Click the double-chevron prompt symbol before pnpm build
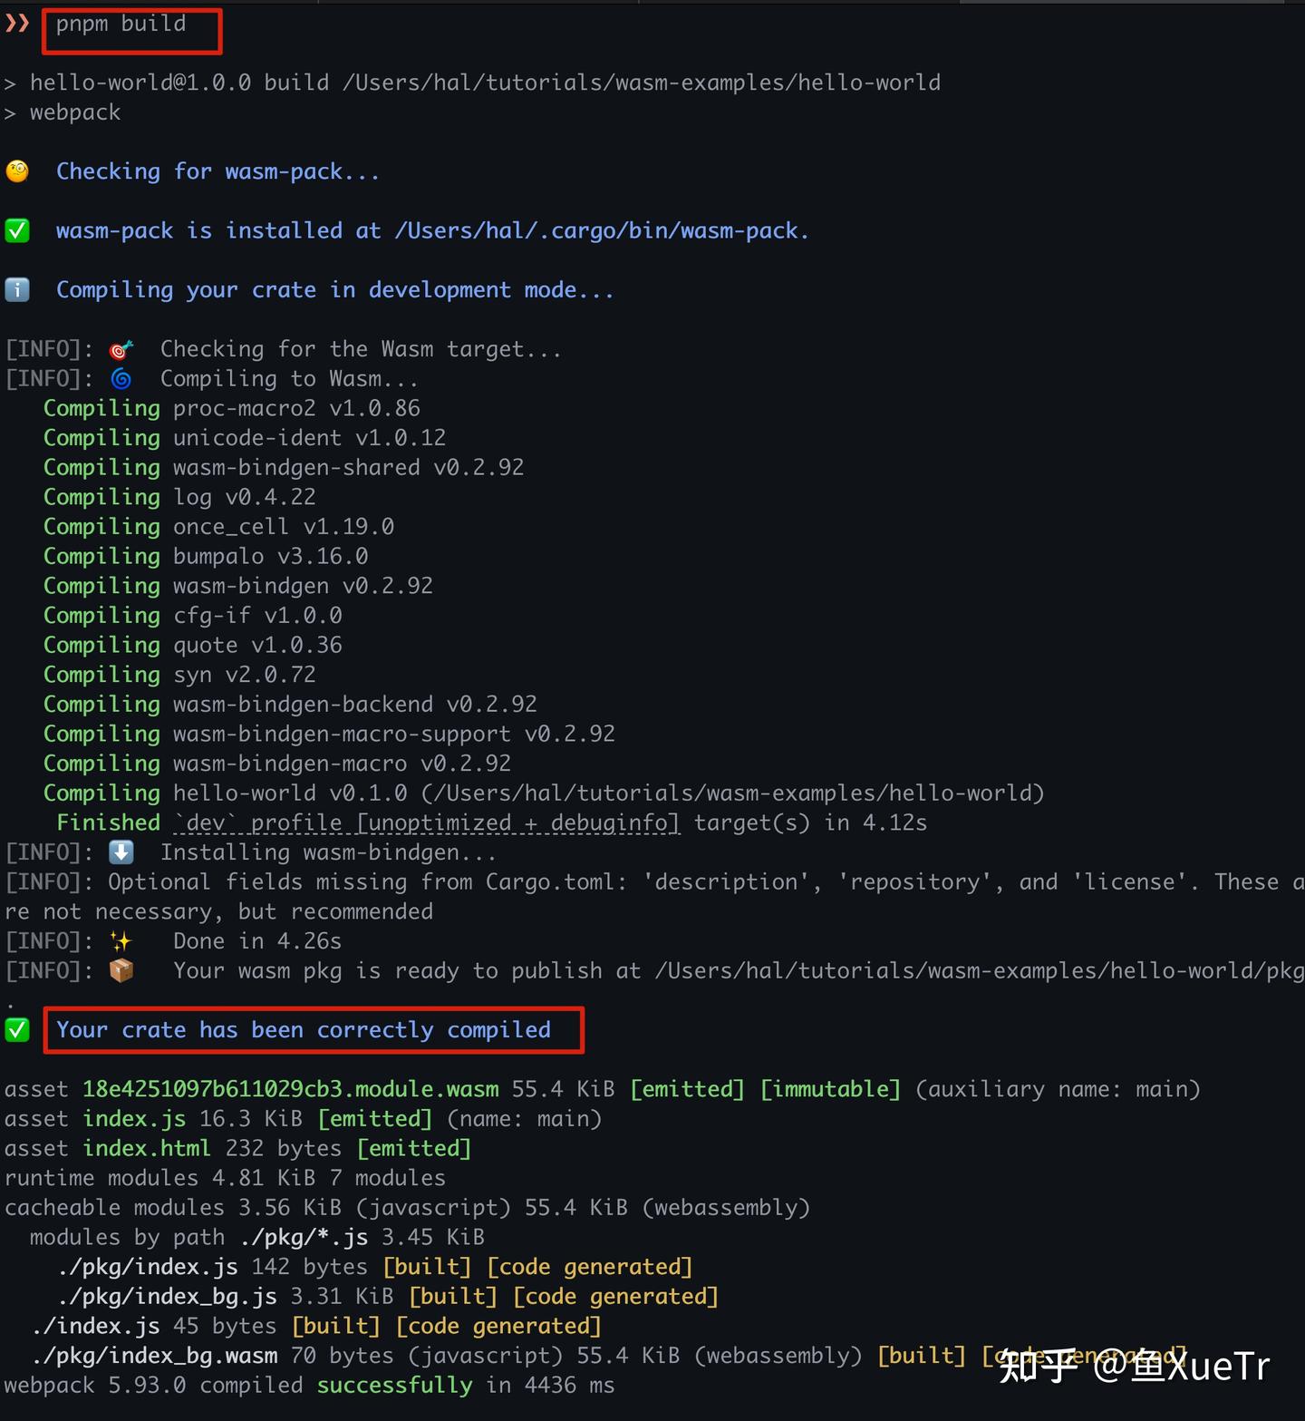This screenshot has height=1421, width=1305. click(x=16, y=24)
